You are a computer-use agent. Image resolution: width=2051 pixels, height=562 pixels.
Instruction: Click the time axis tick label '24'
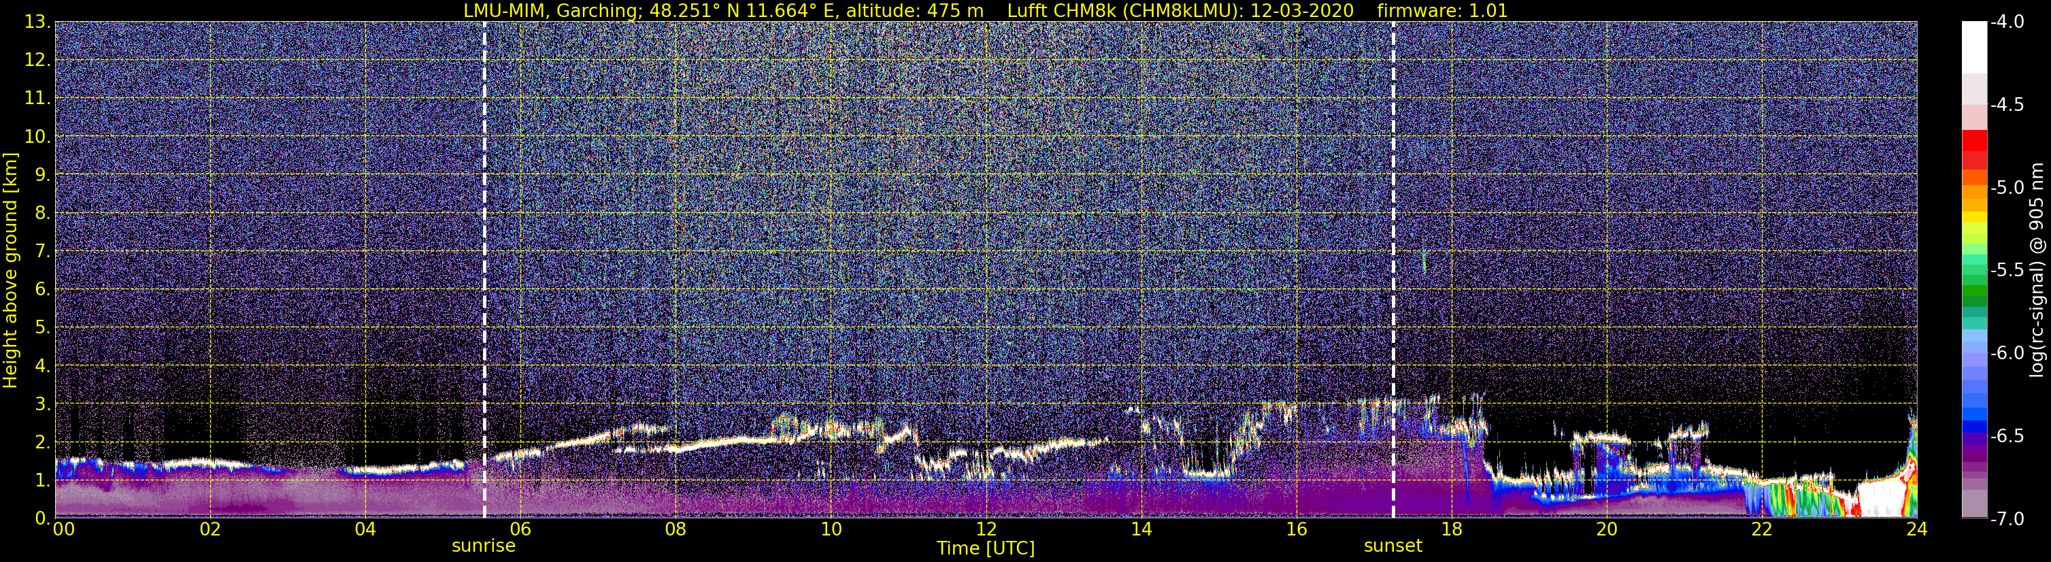[1916, 529]
